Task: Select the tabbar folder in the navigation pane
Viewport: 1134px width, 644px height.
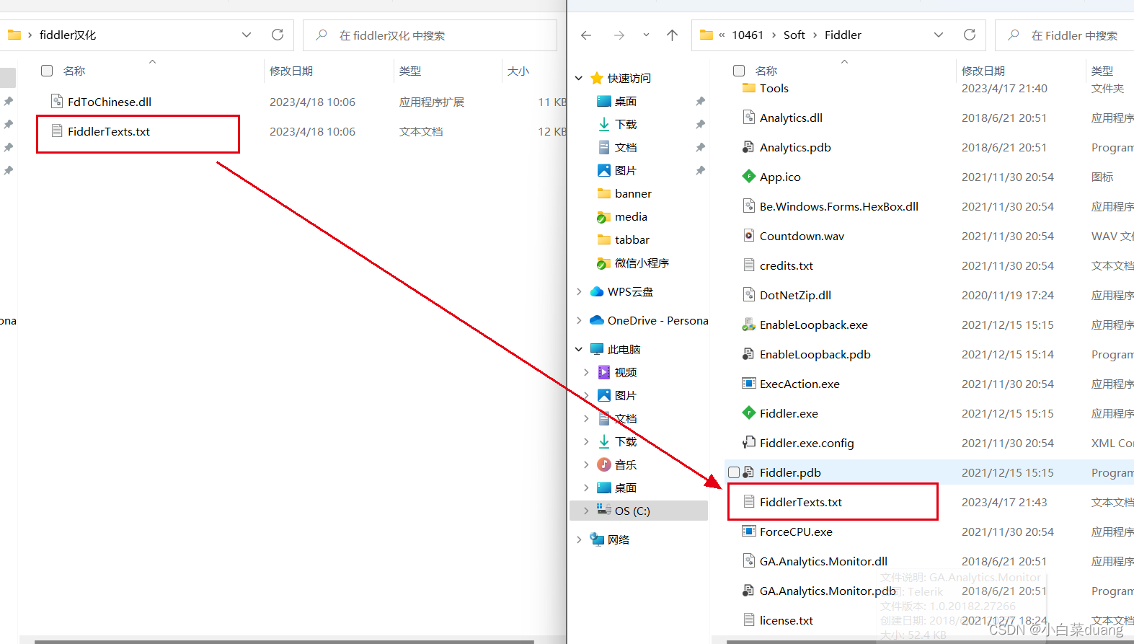Action: click(624, 239)
